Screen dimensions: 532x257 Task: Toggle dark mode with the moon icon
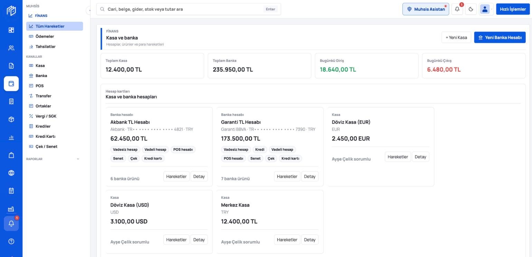(x=471, y=9)
